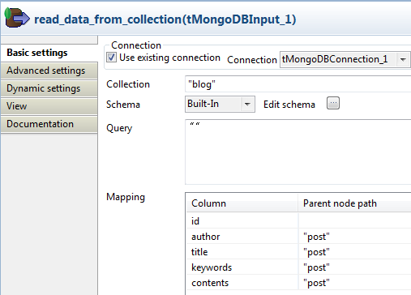This screenshot has height=295, width=411.
Task: Click the Collection field containing "blog"
Action: coord(298,84)
